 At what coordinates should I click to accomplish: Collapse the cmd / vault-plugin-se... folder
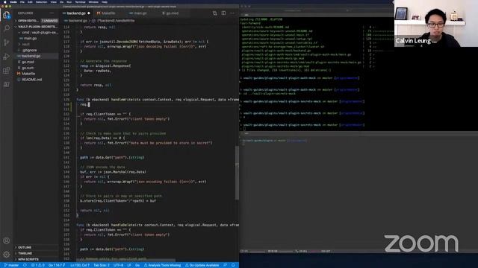[38, 33]
